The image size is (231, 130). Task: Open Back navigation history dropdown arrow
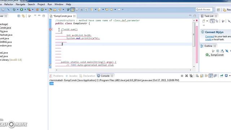coord(115,10)
